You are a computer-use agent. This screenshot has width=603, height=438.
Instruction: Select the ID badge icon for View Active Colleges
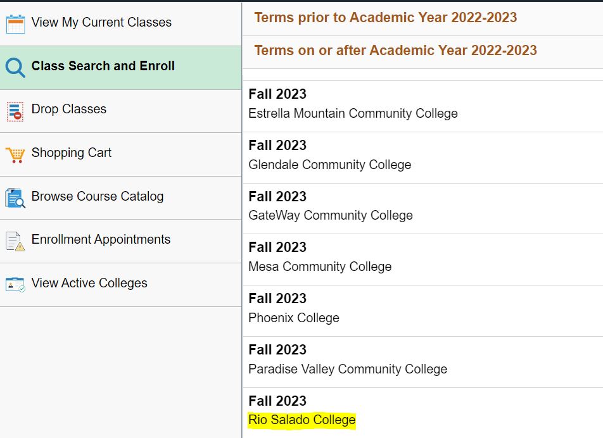pos(15,284)
